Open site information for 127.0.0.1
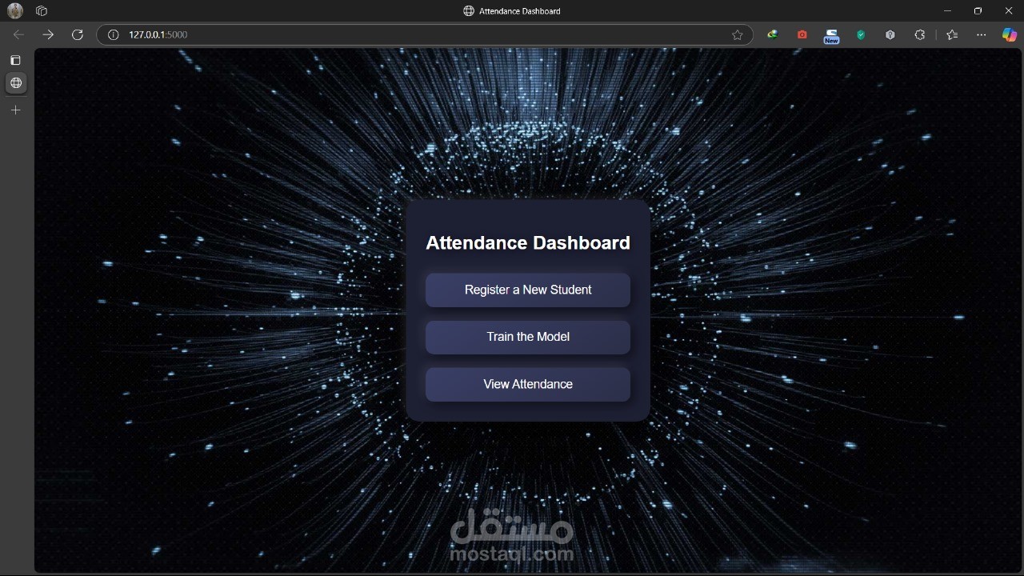Image resolution: width=1024 pixels, height=576 pixels. coord(113,34)
